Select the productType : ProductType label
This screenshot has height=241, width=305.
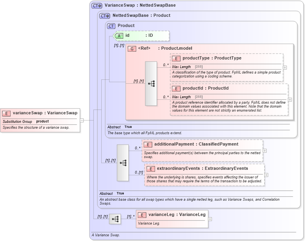(212, 58)
